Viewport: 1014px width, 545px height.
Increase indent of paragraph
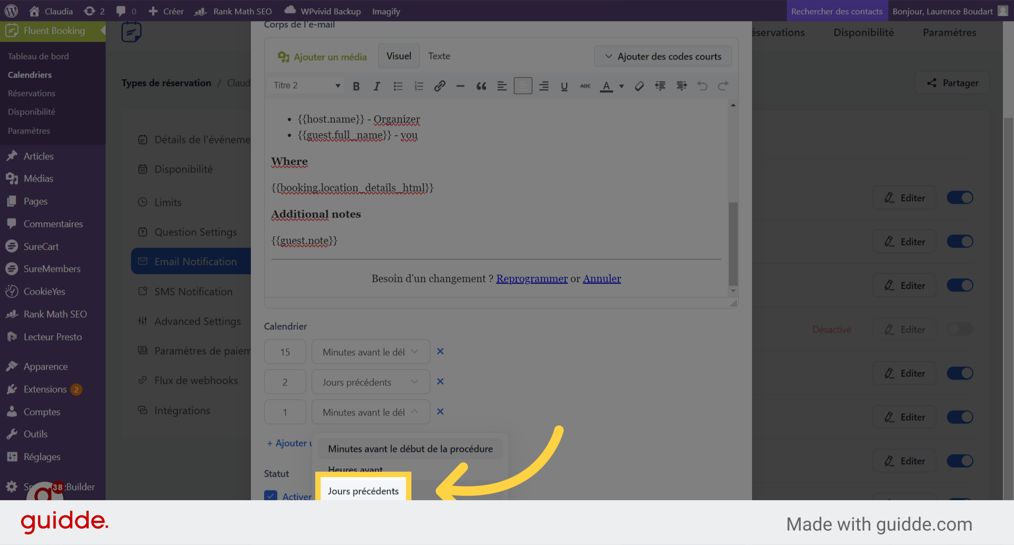coord(681,86)
